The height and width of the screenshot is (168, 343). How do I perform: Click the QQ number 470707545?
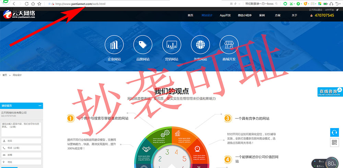(324, 15)
